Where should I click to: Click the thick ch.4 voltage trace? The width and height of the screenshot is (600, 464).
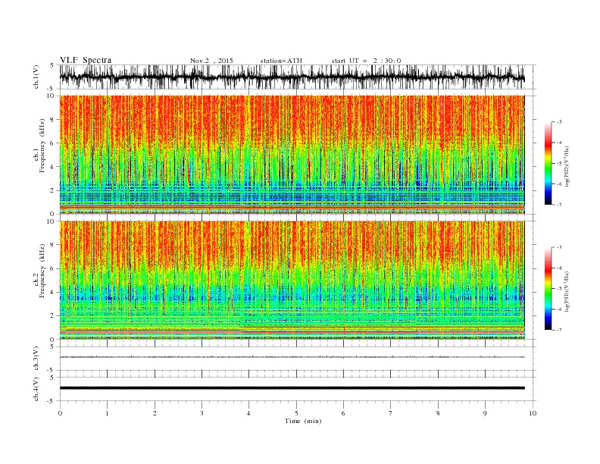(x=292, y=388)
